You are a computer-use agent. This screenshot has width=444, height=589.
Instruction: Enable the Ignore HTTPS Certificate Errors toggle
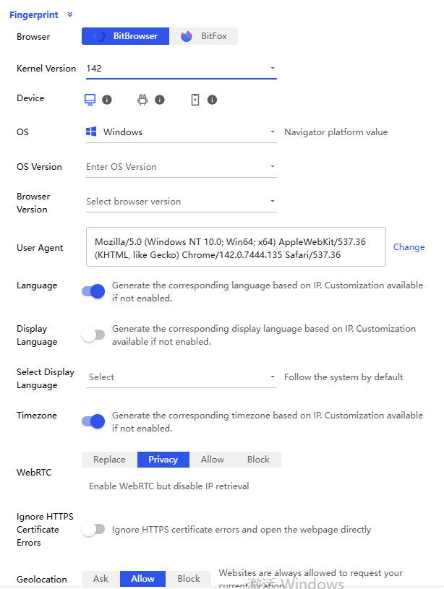click(93, 529)
